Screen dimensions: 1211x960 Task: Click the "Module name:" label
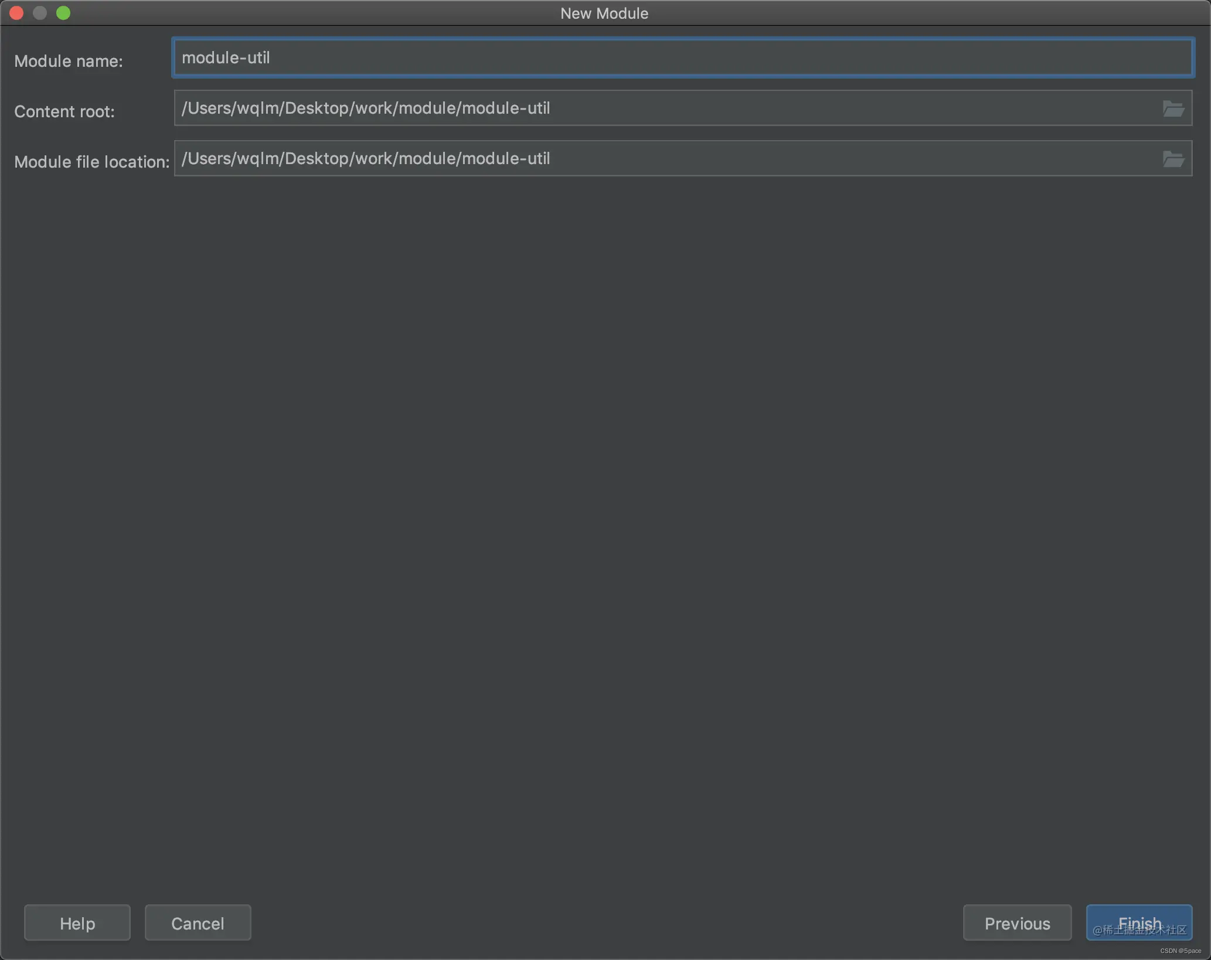tap(68, 61)
